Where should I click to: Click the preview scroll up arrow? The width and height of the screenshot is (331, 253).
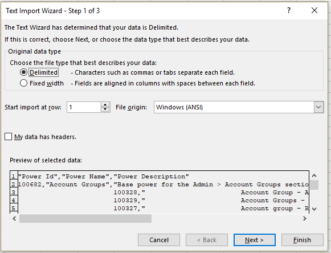click(x=314, y=176)
